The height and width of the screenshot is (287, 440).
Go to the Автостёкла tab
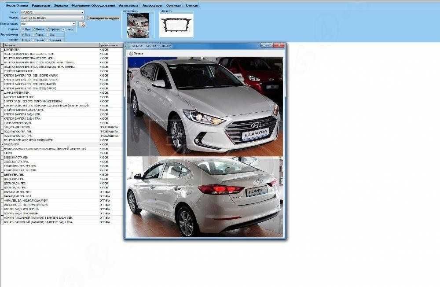128,5
